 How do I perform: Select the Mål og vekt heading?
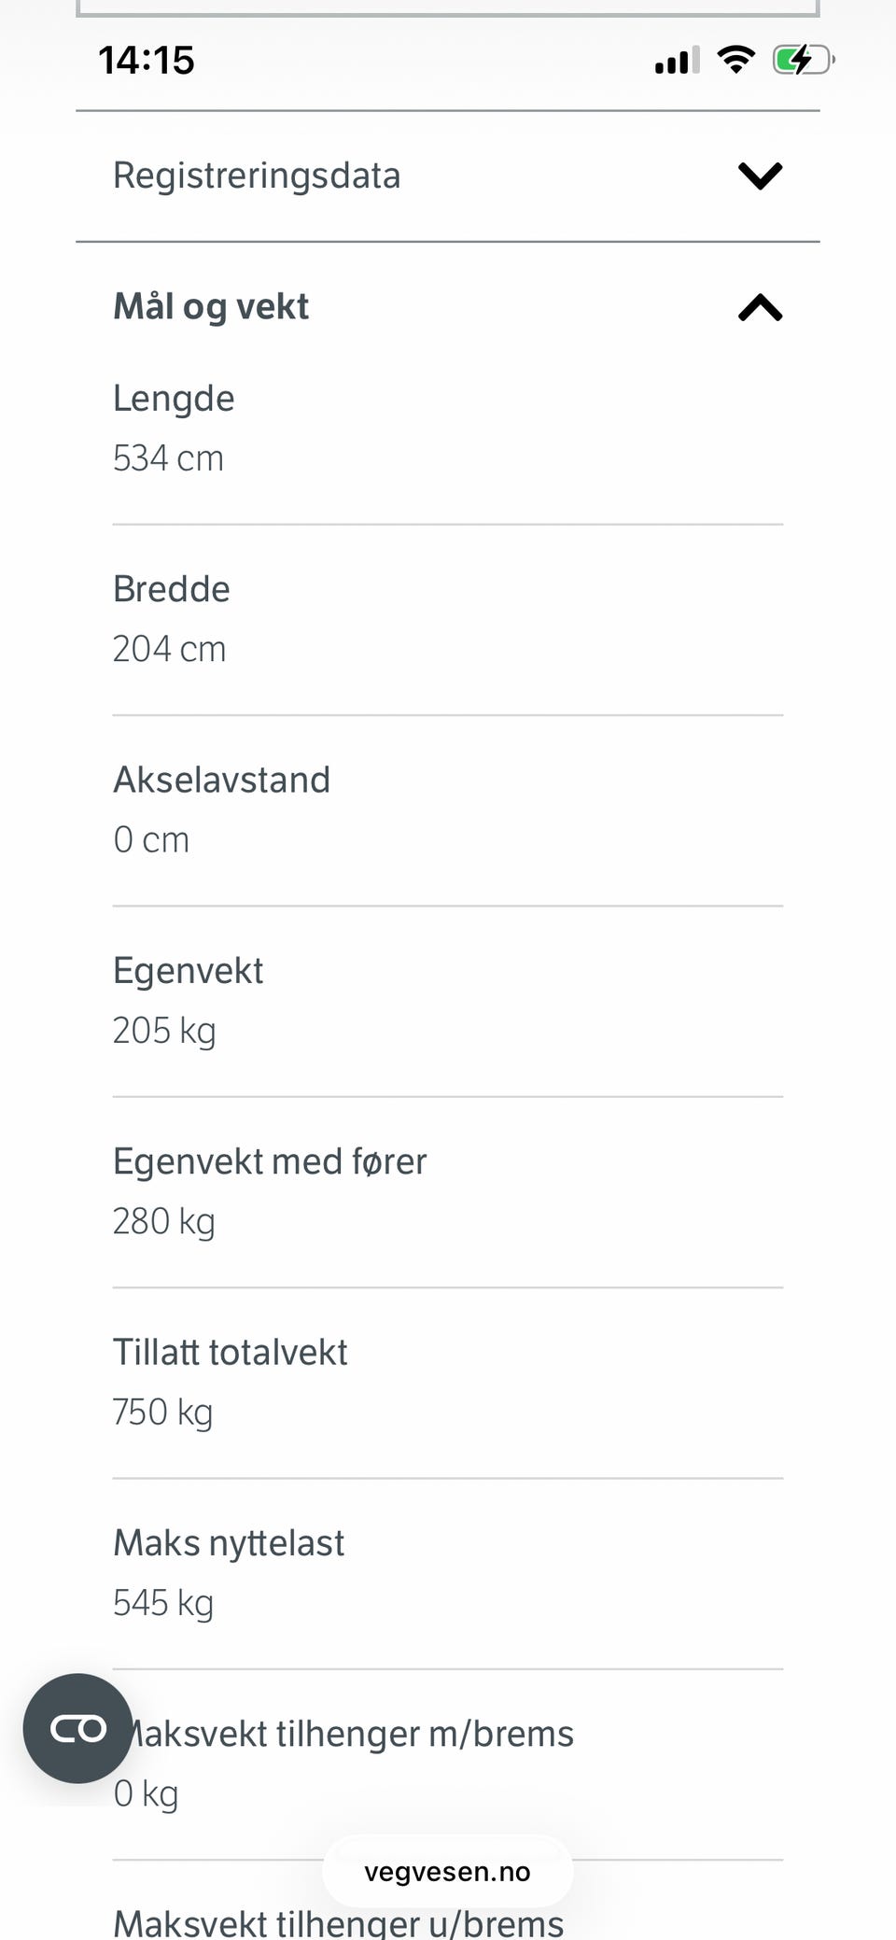pos(211,306)
